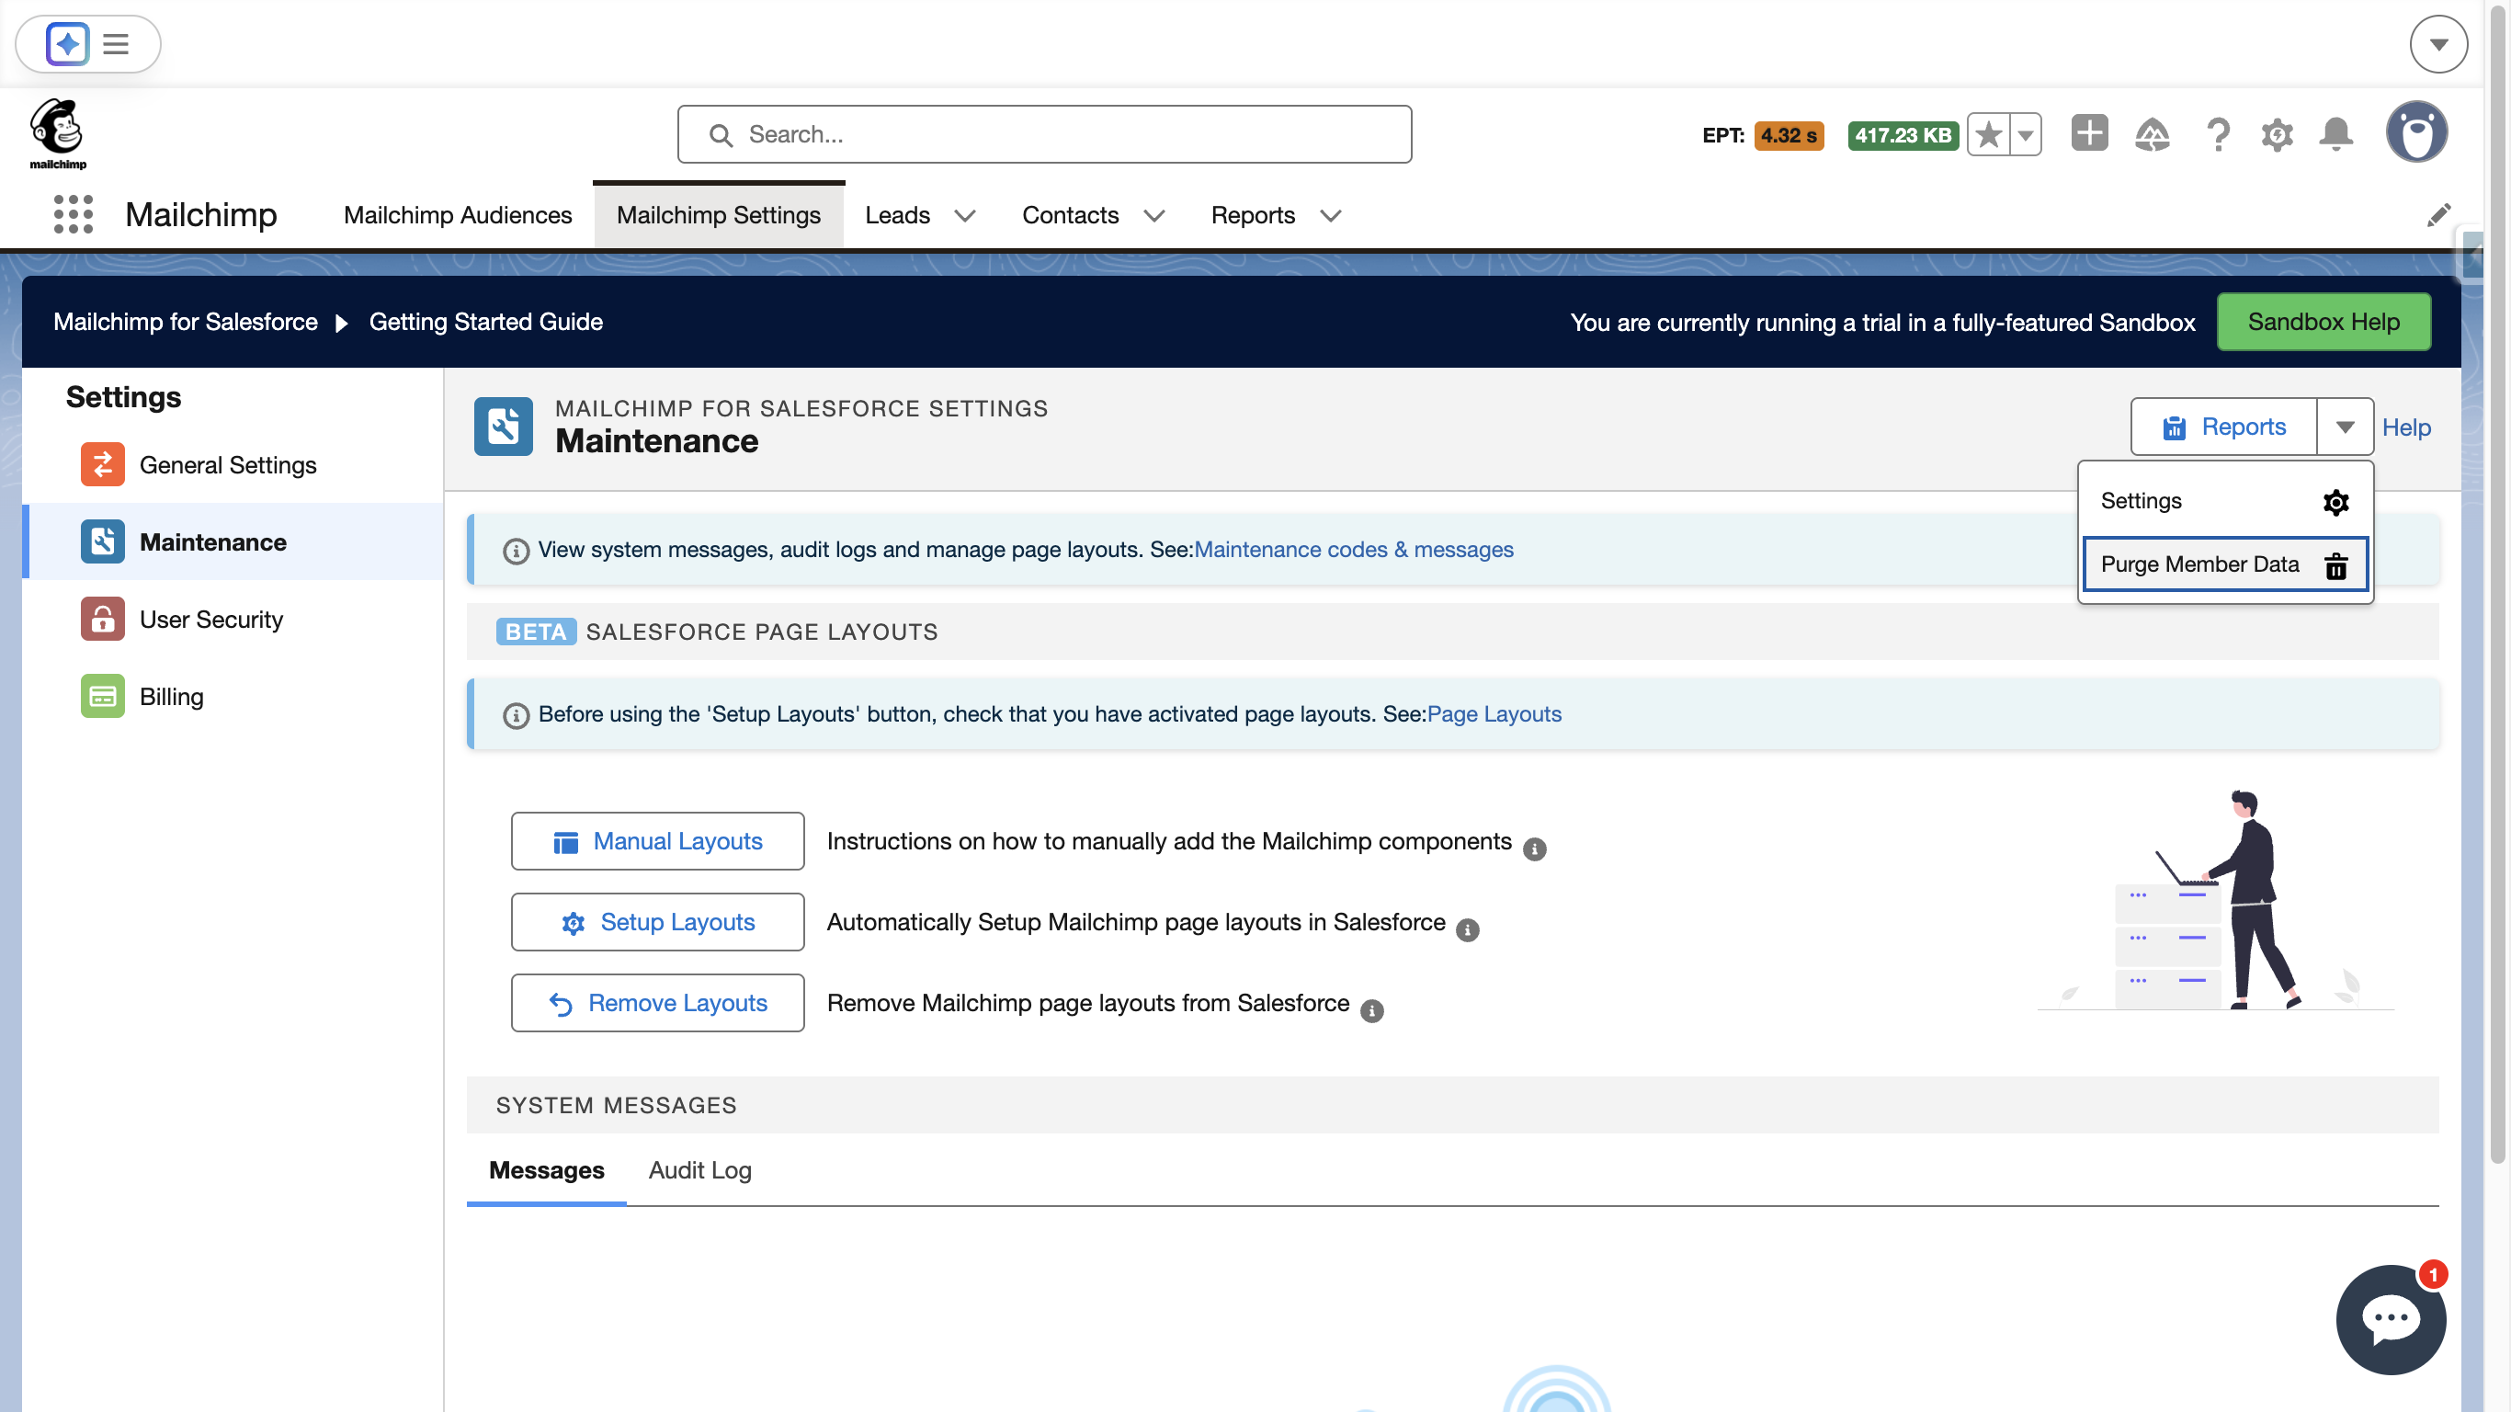
Task: Open the hamburger menu beside sparkle icon
Action: coord(116,44)
